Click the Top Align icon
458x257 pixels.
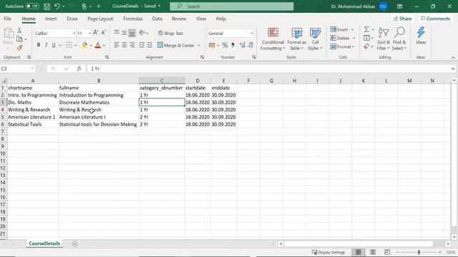[117, 33]
